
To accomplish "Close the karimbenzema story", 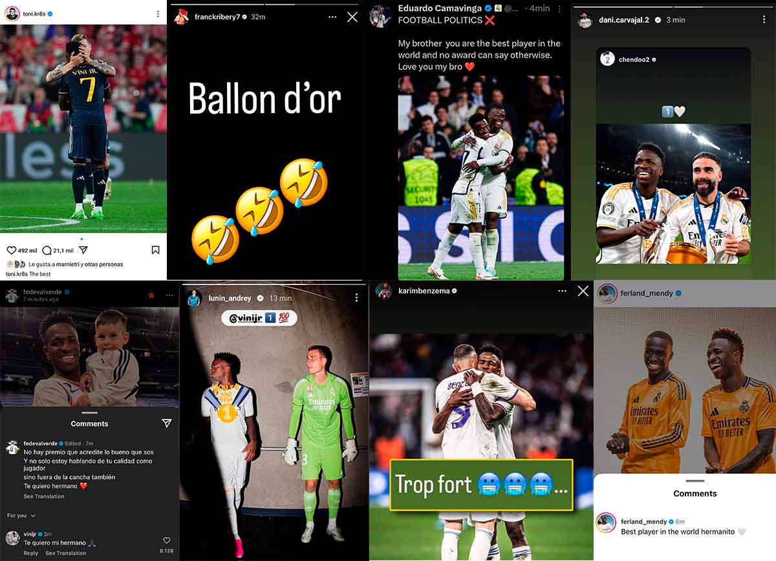I will 583,291.
